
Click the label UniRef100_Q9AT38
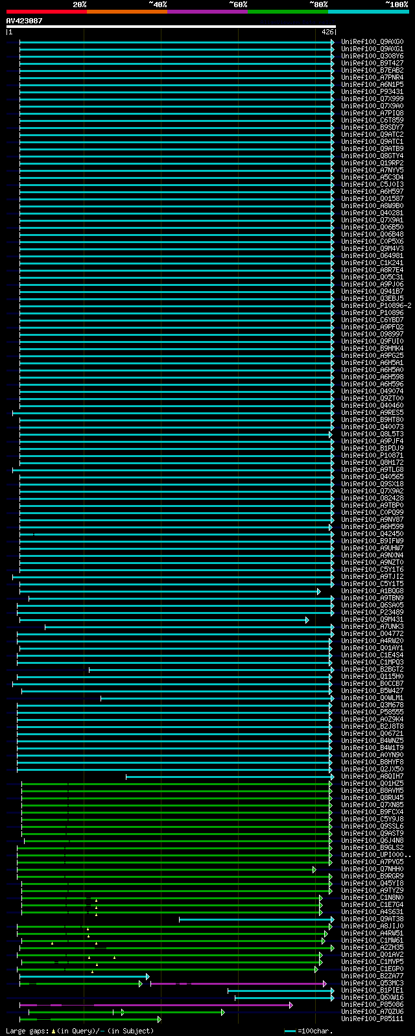[x=372, y=919]
